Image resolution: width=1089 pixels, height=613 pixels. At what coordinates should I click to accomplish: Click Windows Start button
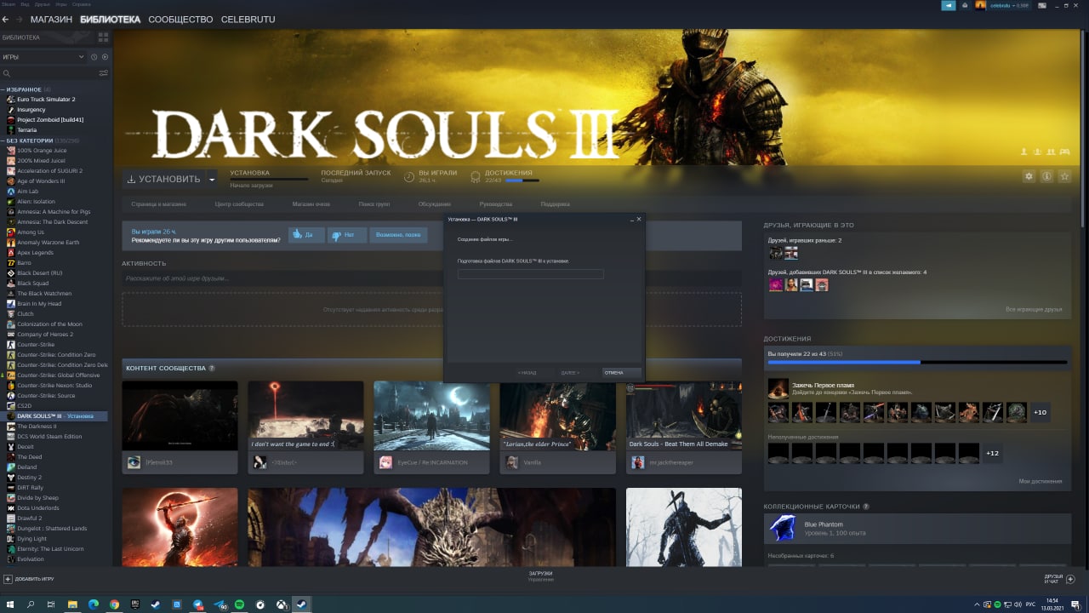(x=10, y=604)
